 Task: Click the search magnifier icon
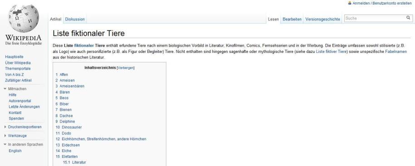408,18
